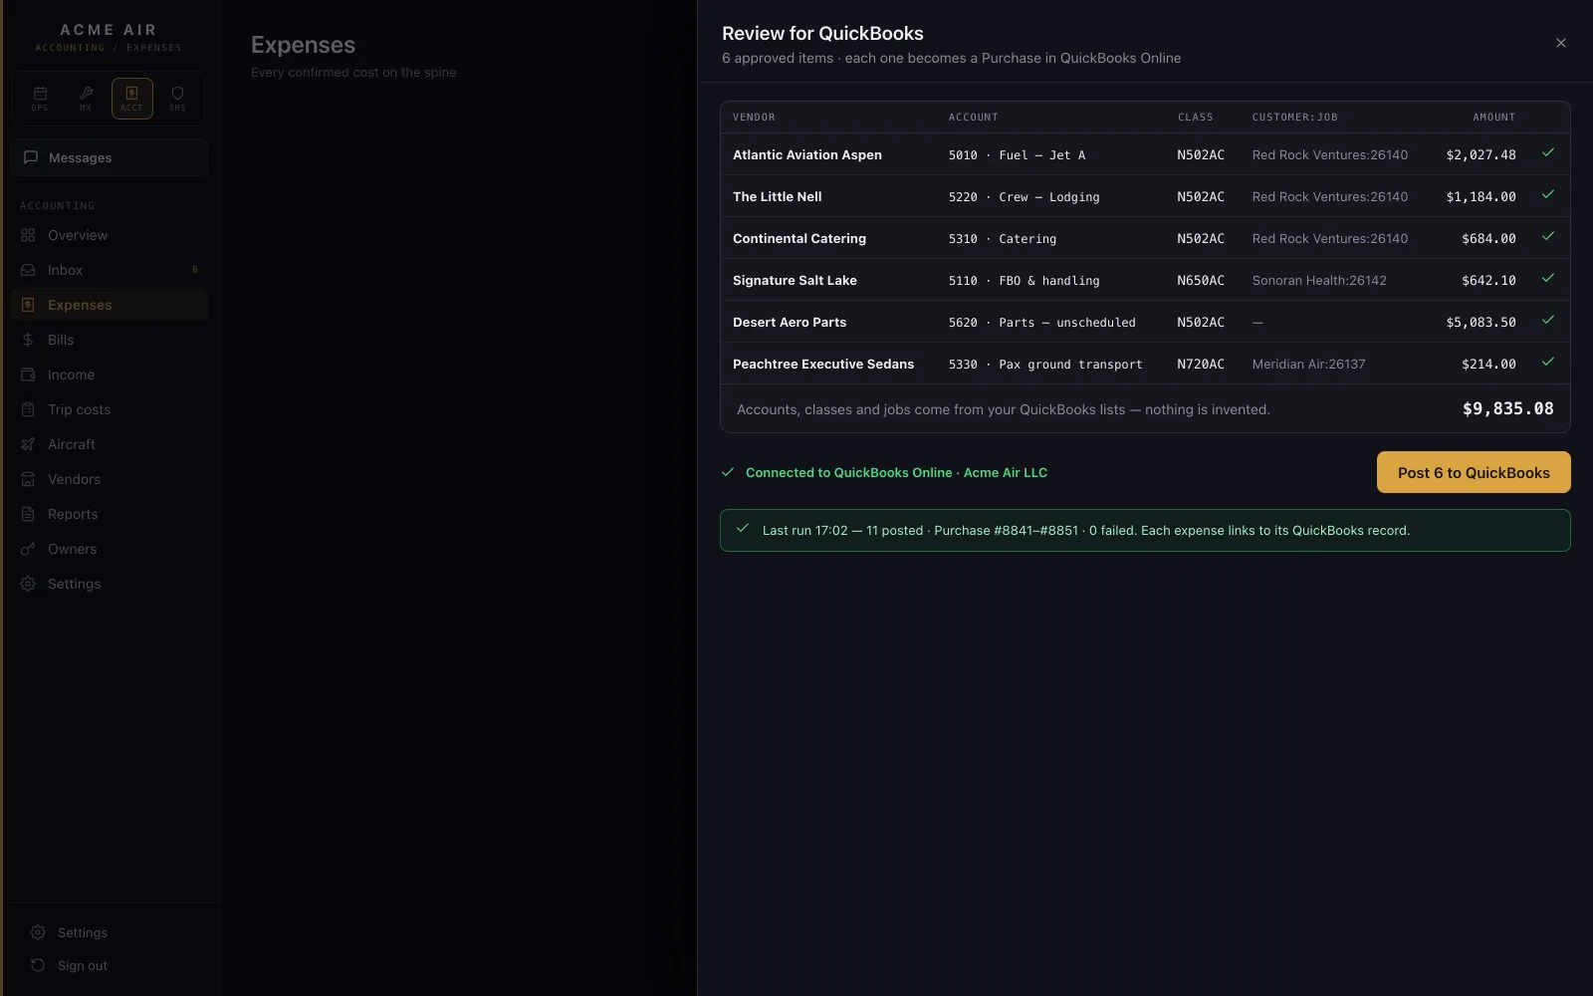Click the check mark on Continental Catering row
Image resolution: width=1593 pixels, height=996 pixels.
(1548, 236)
